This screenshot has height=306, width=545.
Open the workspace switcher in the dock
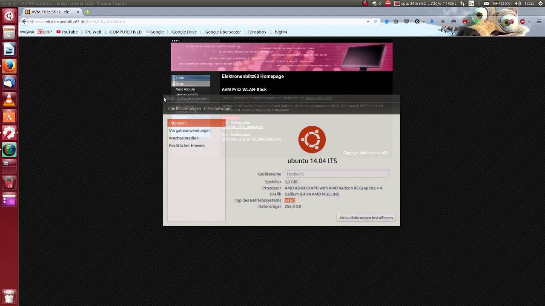pyautogui.click(x=9, y=166)
